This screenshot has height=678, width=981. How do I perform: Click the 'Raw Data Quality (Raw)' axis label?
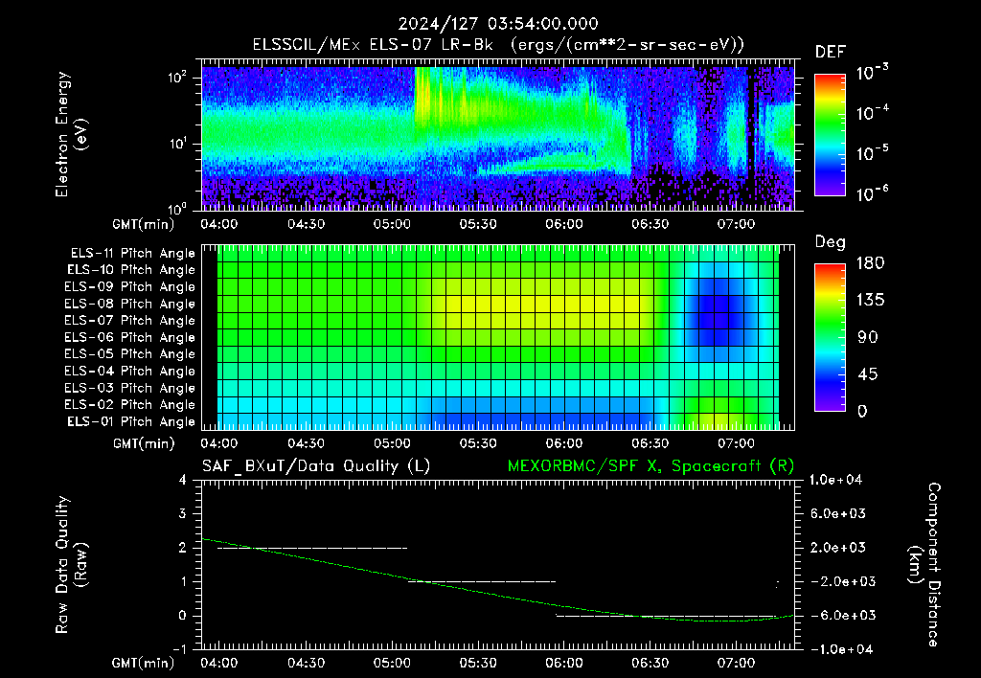[71, 565]
